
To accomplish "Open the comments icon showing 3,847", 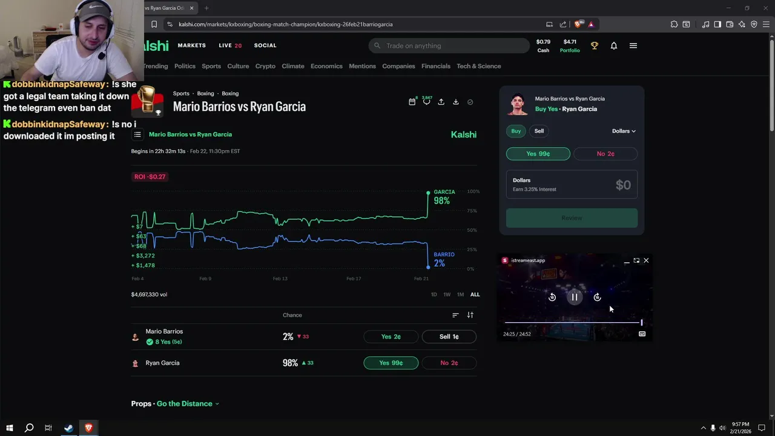I will tap(426, 102).
